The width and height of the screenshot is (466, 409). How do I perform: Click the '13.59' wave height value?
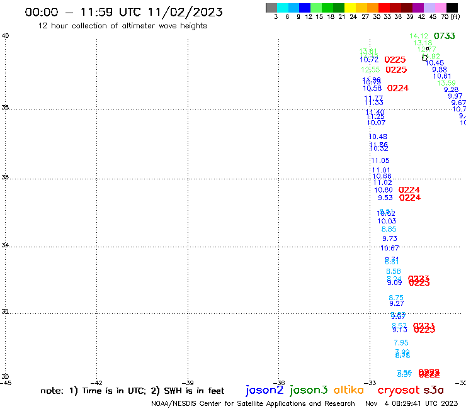(x=446, y=83)
